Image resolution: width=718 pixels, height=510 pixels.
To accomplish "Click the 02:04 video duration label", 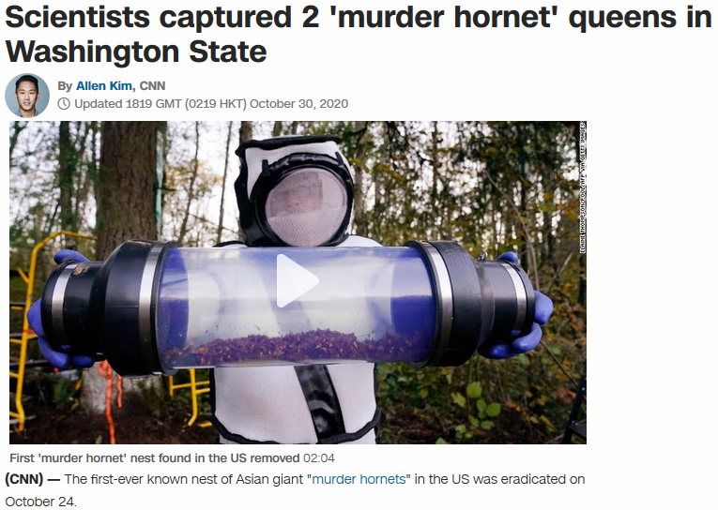I will [x=319, y=457].
